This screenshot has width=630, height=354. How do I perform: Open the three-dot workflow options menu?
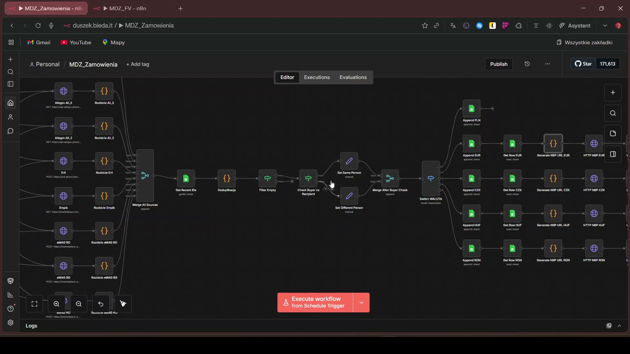(x=547, y=64)
